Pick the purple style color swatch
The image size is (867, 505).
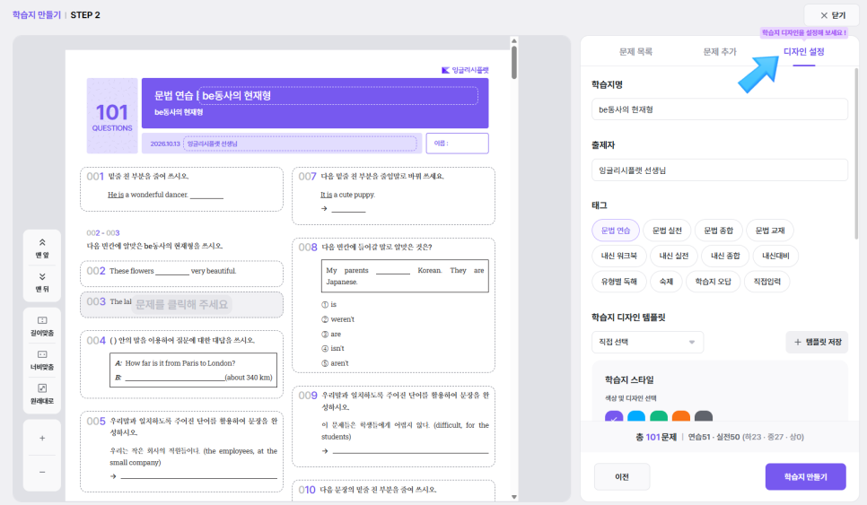614,416
